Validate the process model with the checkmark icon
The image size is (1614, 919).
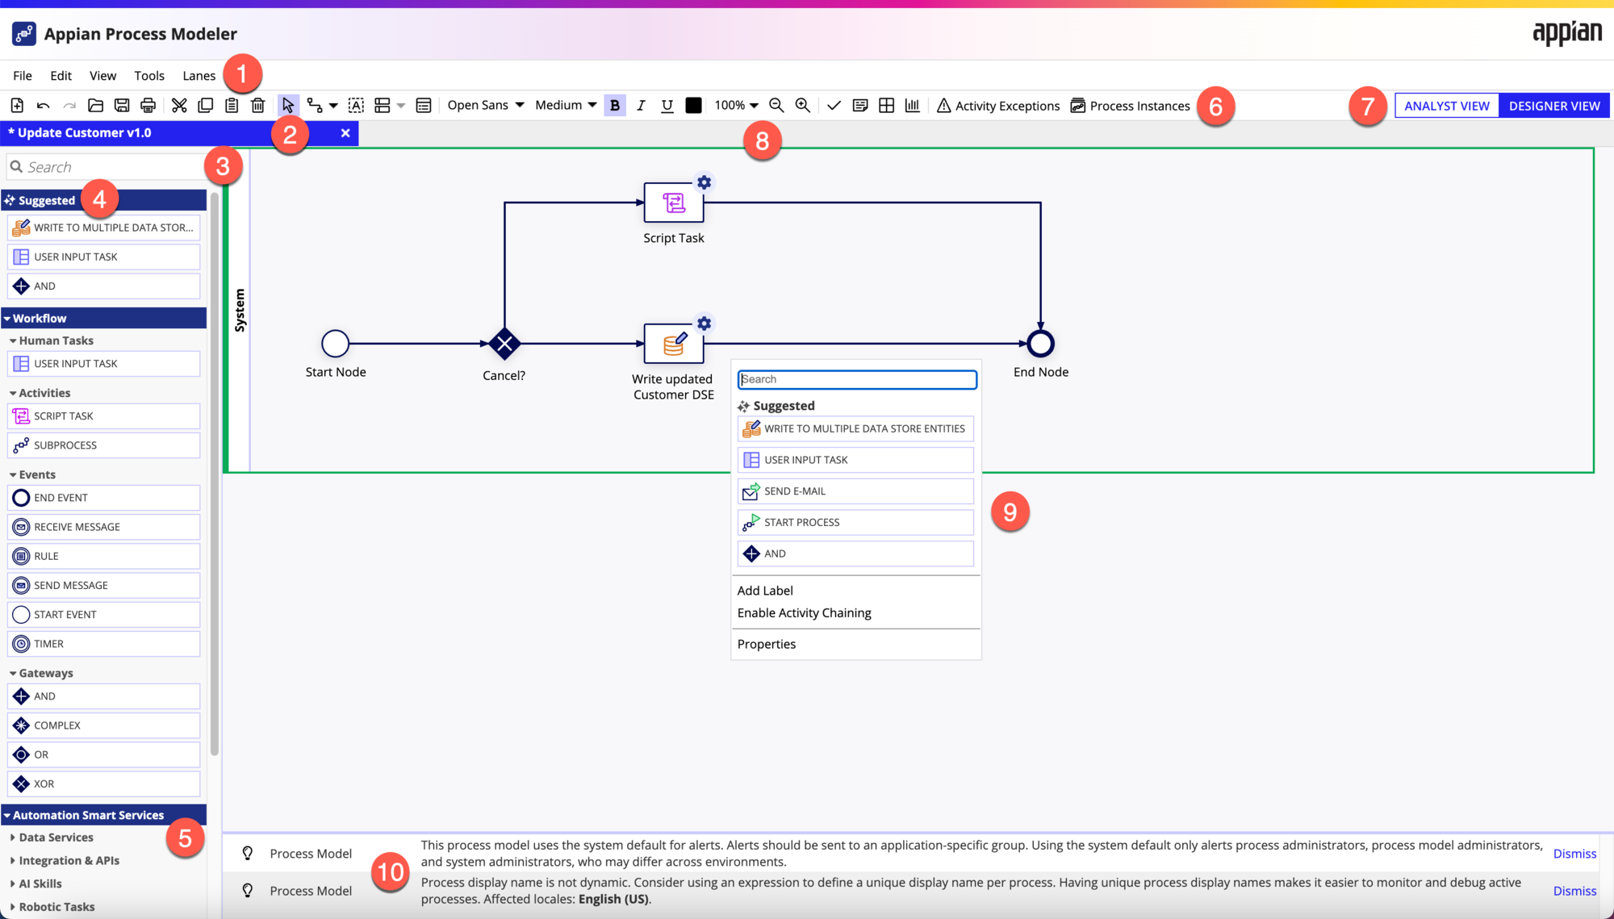[x=834, y=105]
